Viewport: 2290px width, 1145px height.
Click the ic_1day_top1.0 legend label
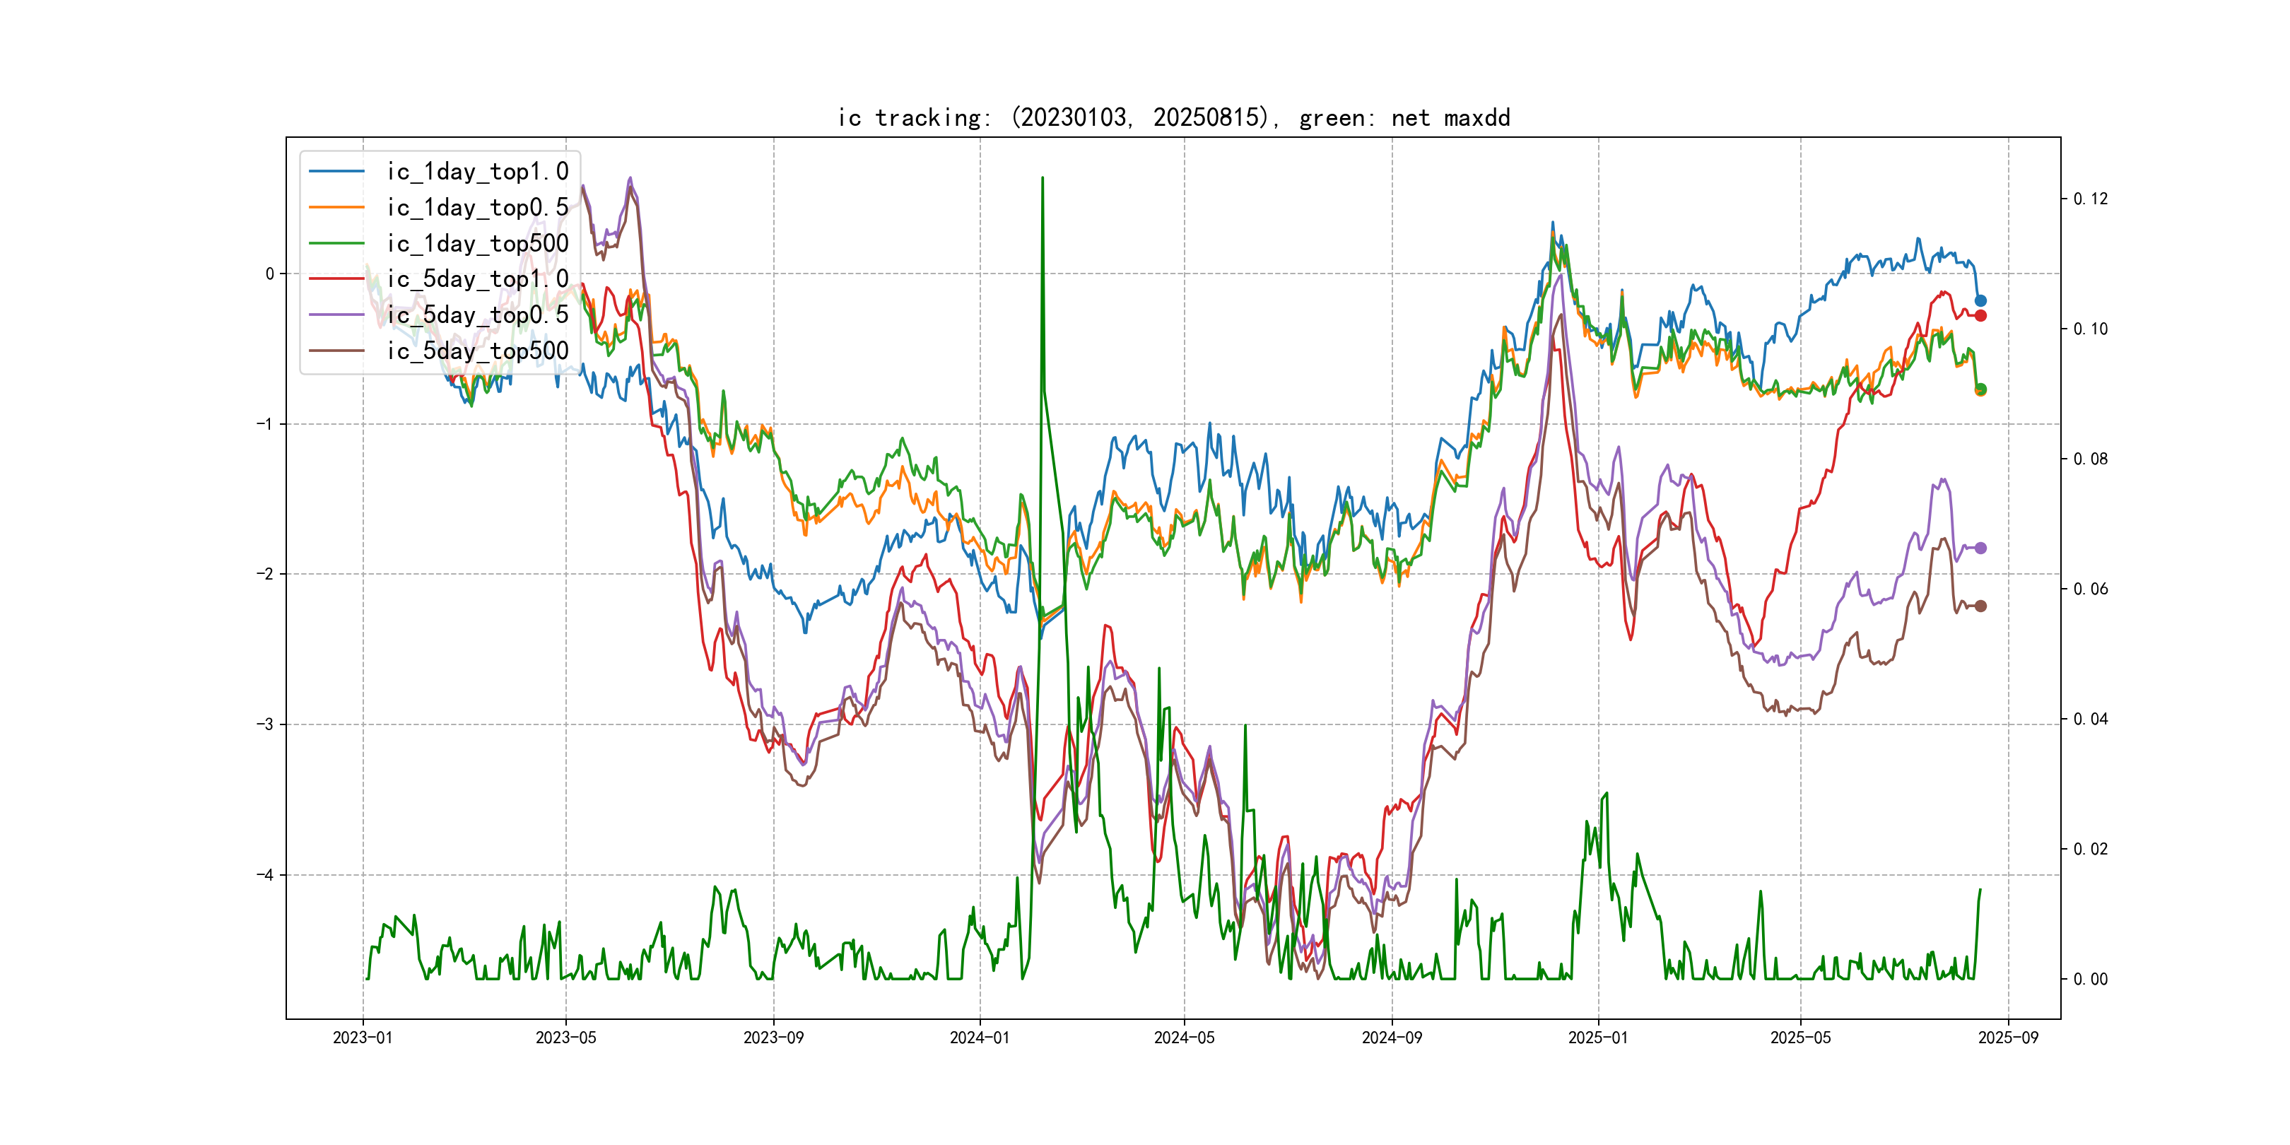click(x=477, y=172)
